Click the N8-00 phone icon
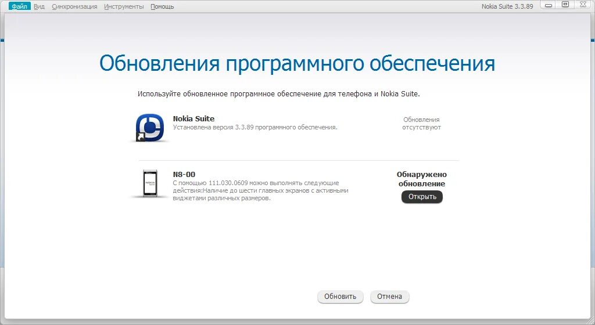 pyautogui.click(x=150, y=183)
